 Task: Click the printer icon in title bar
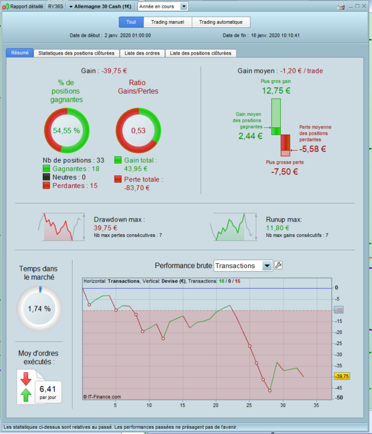click(341, 6)
